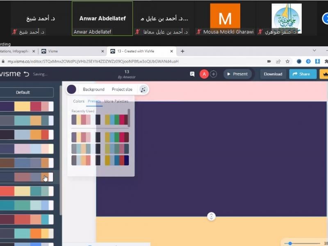
Task: Select the Presets tab
Action: tap(94, 101)
